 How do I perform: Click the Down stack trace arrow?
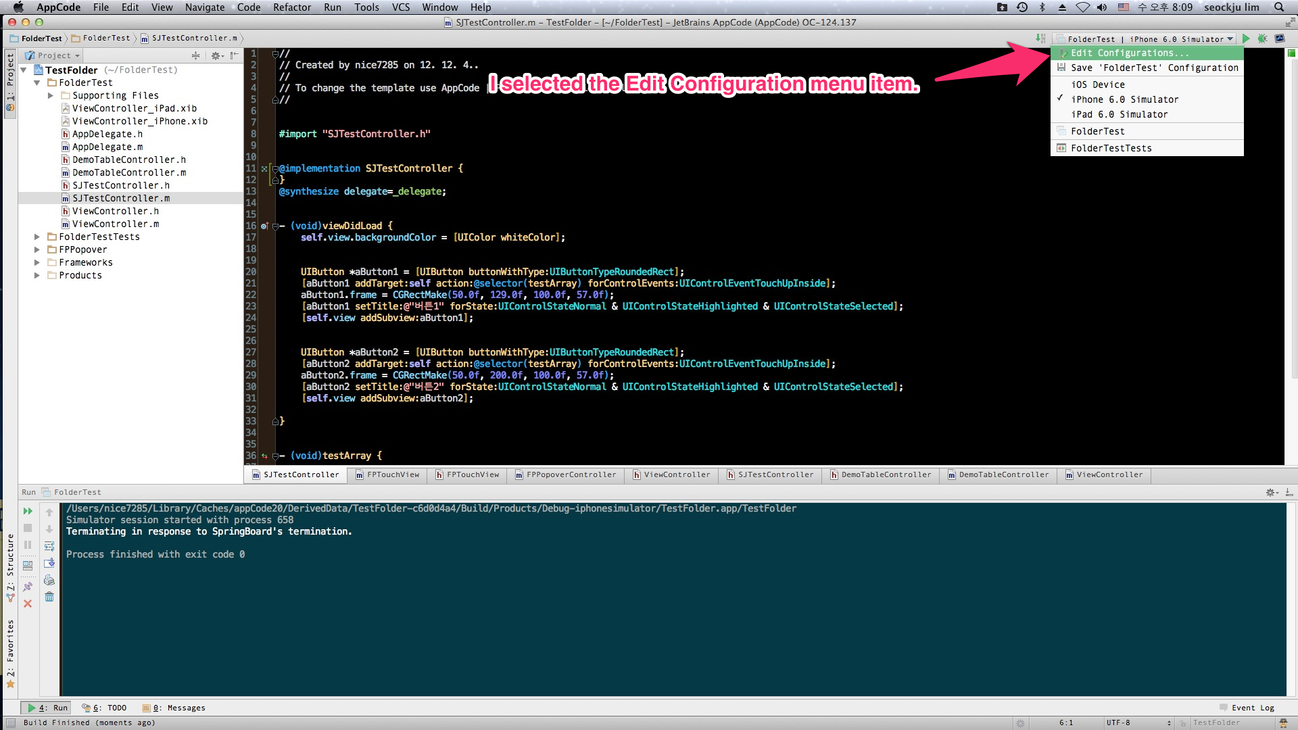click(x=49, y=529)
